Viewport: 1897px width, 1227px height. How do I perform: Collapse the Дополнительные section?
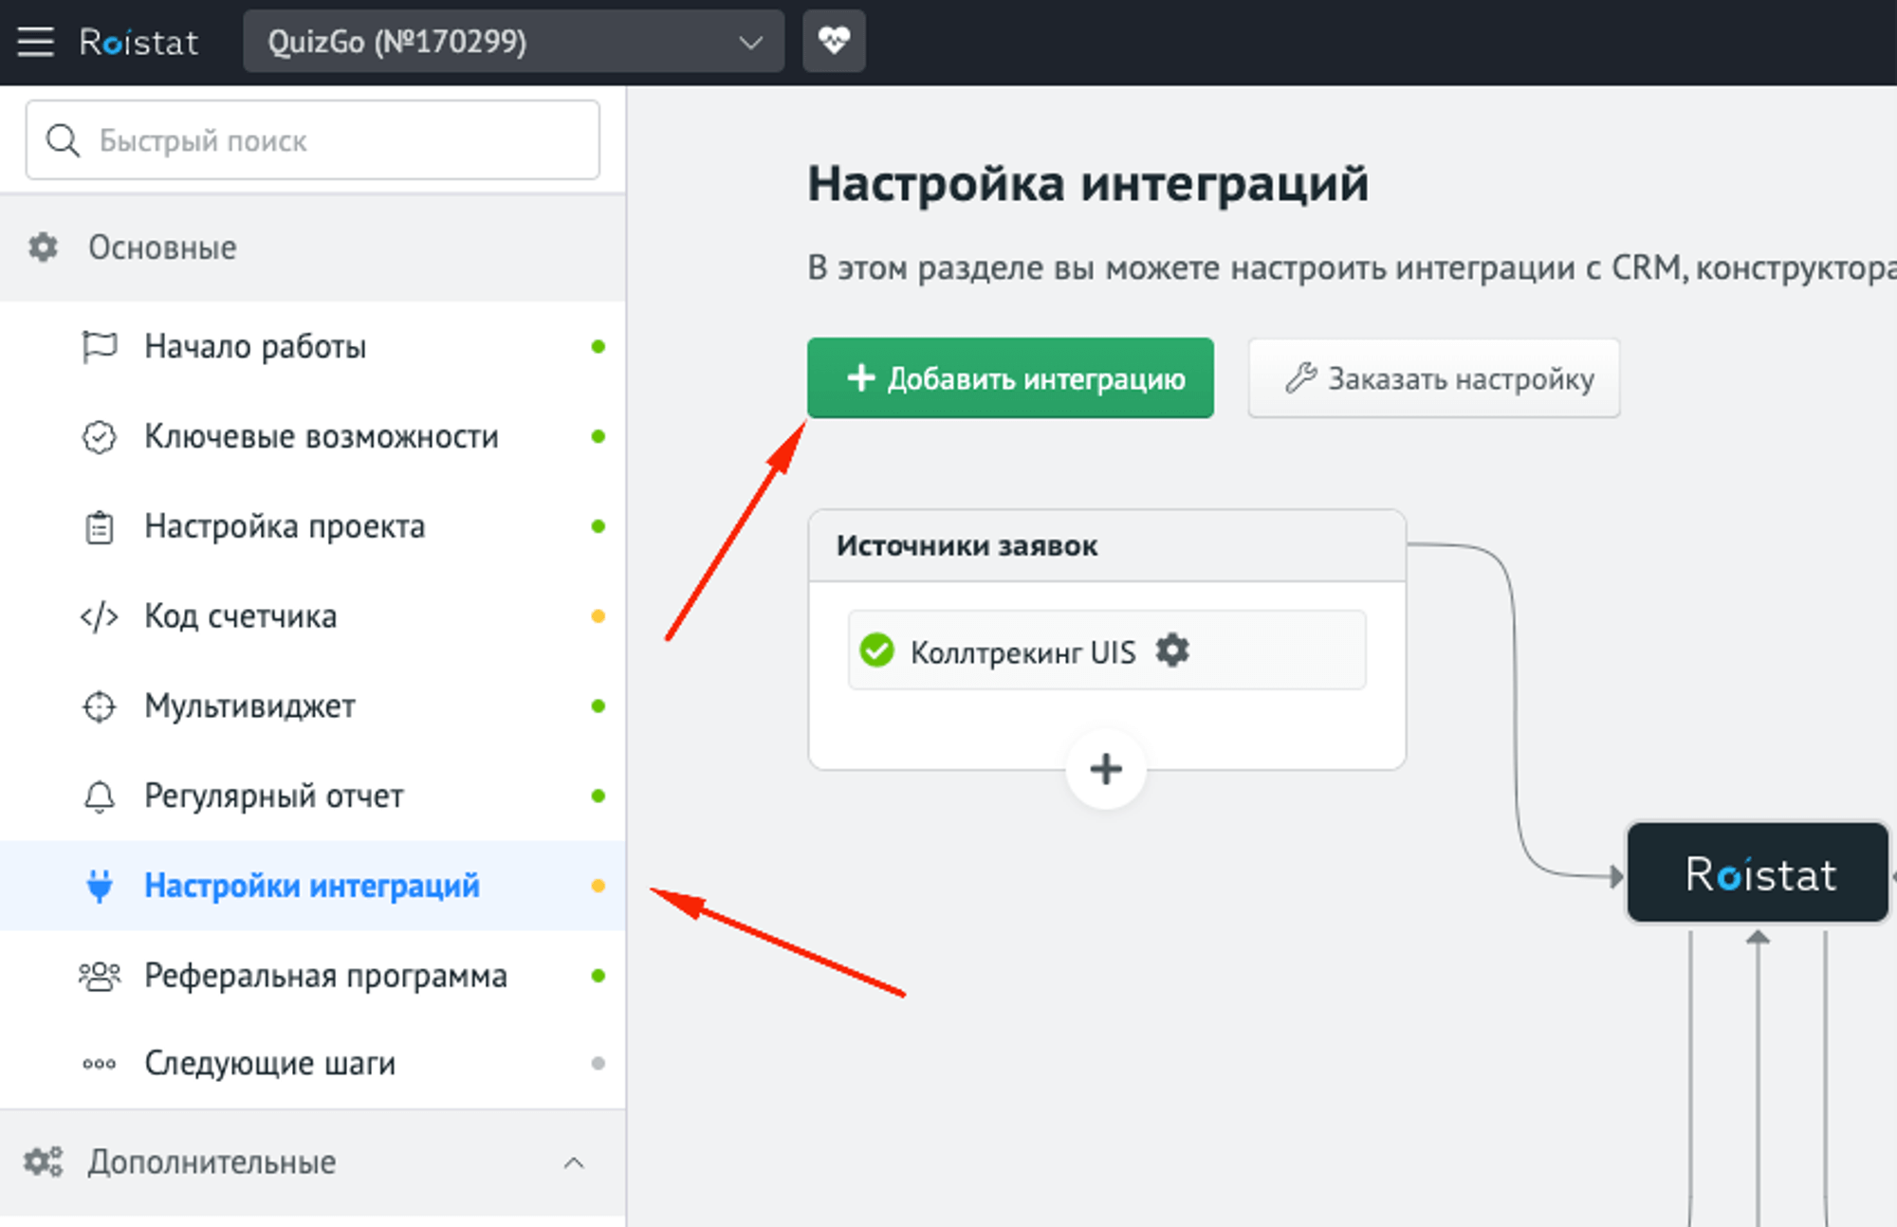click(573, 1163)
